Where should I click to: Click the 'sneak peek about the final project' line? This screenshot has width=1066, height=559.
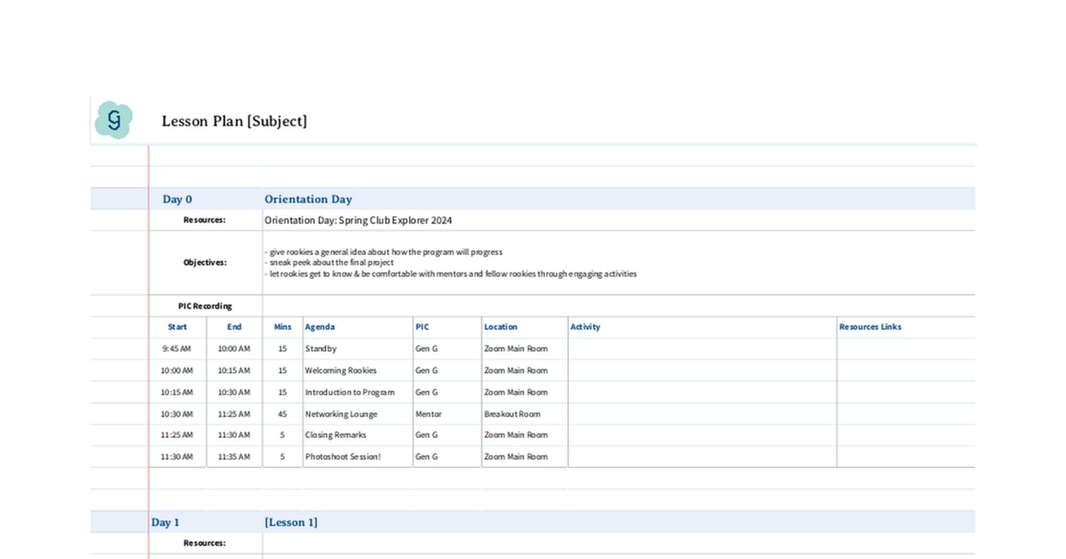[x=329, y=263]
